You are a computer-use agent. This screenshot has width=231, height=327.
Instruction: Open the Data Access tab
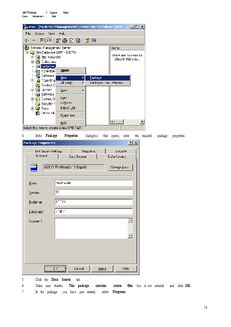[x=117, y=157]
